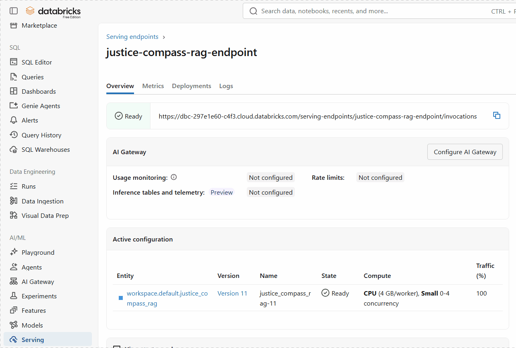Click the Configure AI Gateway button
The image size is (516, 348).
[x=465, y=152]
